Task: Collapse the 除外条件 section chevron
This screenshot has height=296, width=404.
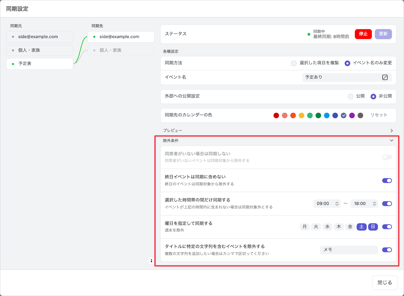Action: coord(392,140)
